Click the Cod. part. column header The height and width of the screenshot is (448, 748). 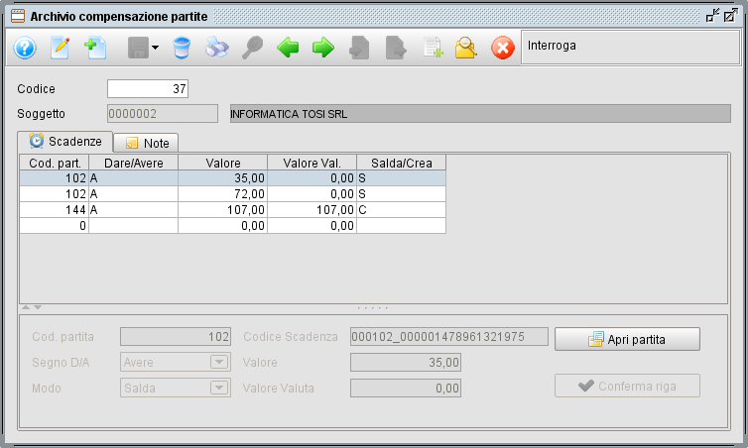coord(55,163)
